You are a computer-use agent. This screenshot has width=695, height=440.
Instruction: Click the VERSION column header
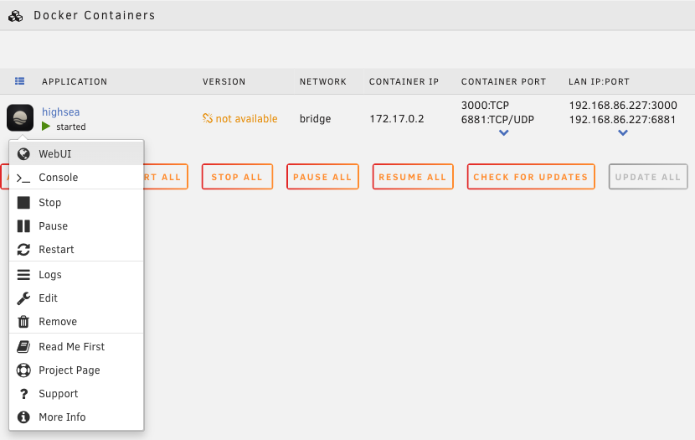224,81
